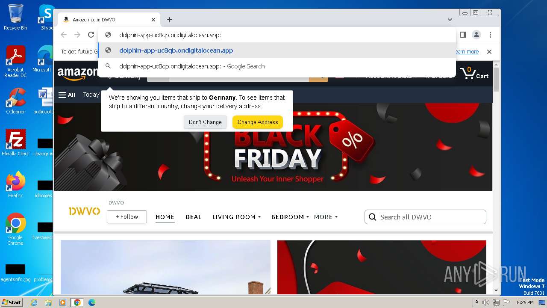Click Change Address button
This screenshot has width=547, height=308.
tap(258, 122)
